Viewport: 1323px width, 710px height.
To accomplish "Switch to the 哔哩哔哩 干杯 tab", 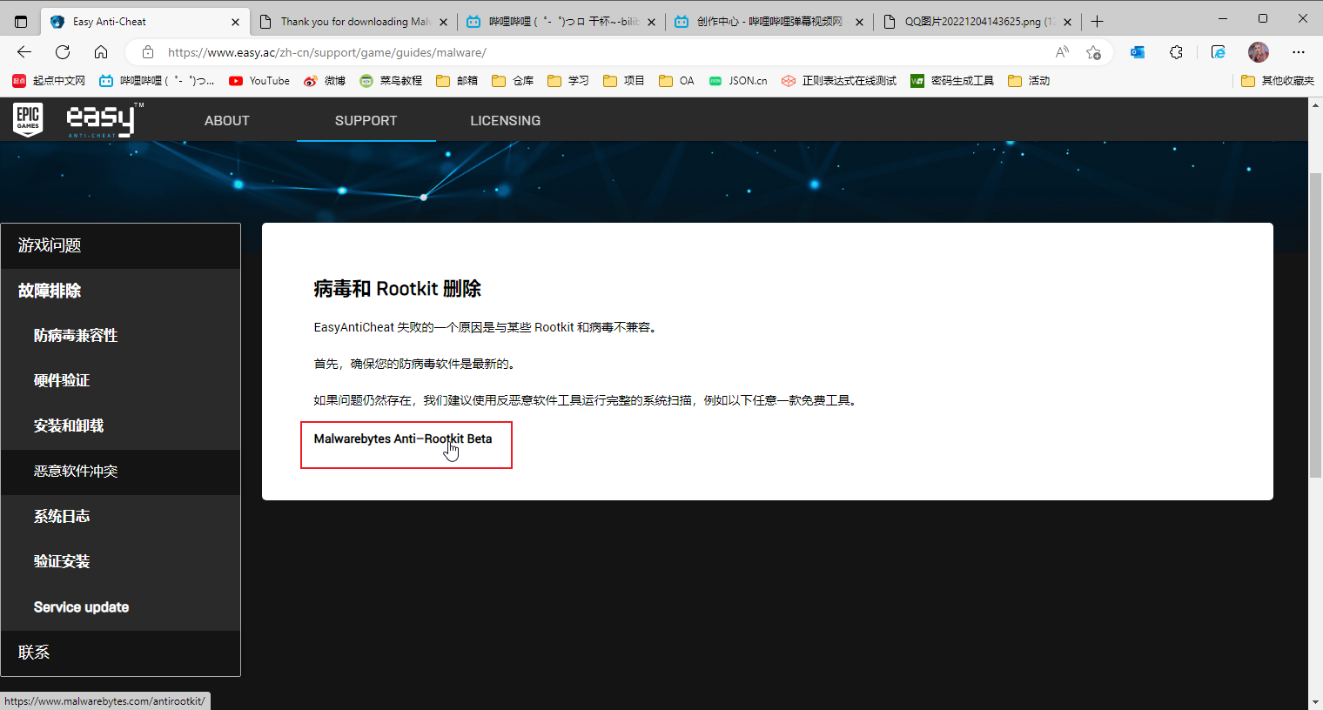I will (562, 22).
